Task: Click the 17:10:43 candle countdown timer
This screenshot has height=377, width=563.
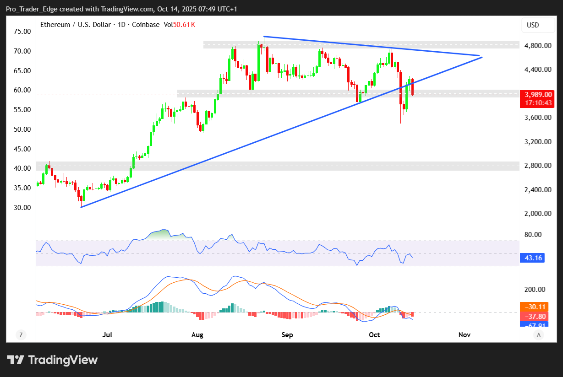Action: pyautogui.click(x=539, y=103)
